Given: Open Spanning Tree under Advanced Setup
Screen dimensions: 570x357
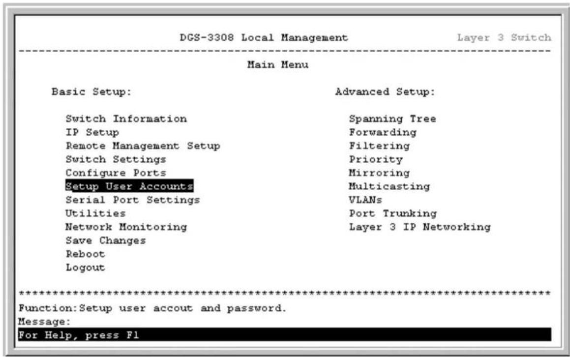Looking at the screenshot, I should coord(392,119).
